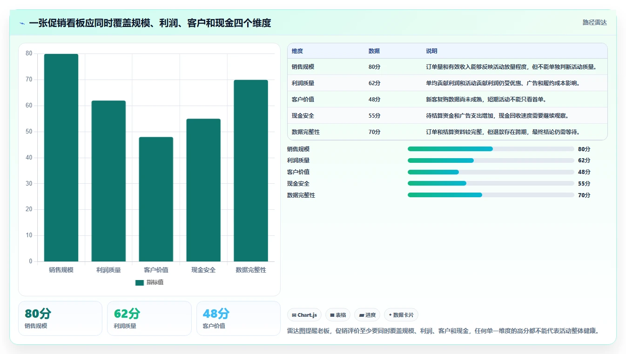Screen dimensions: 626x354
Task: Click the 进度 chip
Action: coord(367,315)
